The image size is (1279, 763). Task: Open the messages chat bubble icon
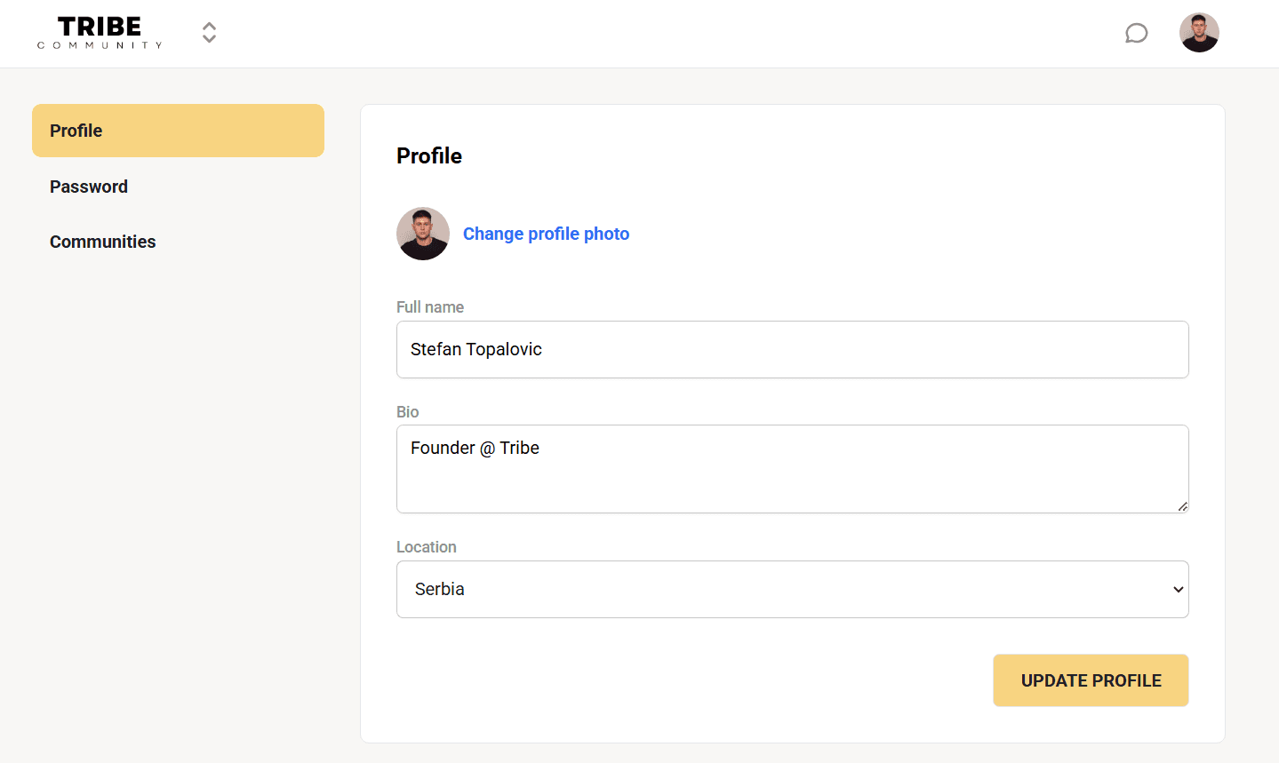(1136, 34)
